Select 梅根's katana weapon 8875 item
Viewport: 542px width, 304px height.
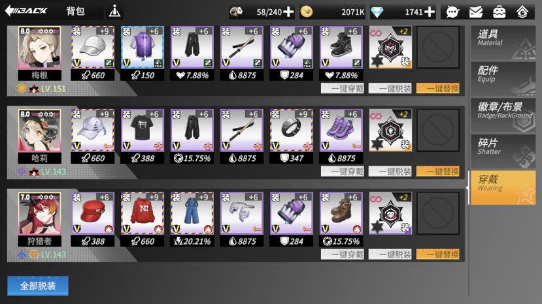point(242,48)
